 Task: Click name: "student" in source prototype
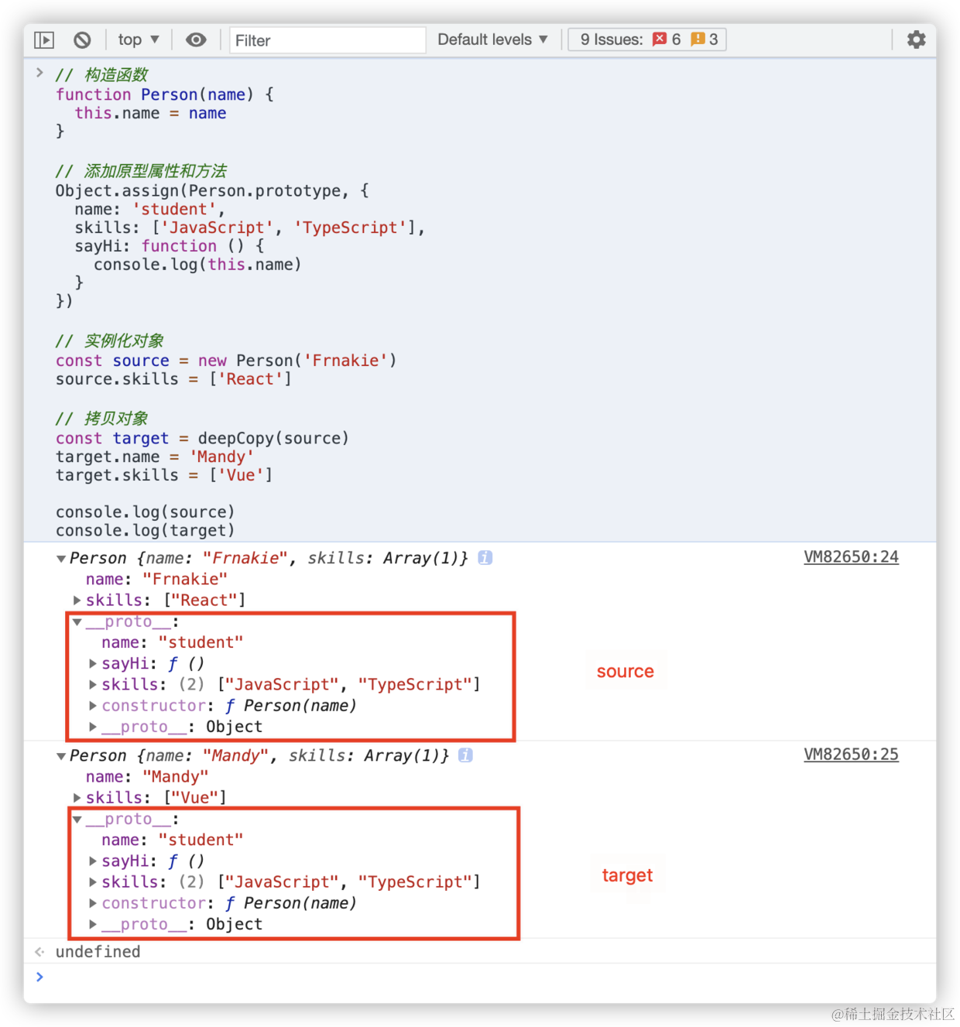click(173, 642)
